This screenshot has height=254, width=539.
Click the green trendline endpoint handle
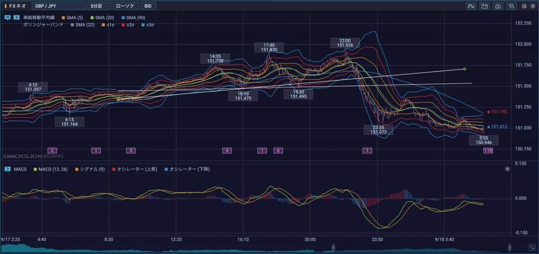click(x=464, y=69)
